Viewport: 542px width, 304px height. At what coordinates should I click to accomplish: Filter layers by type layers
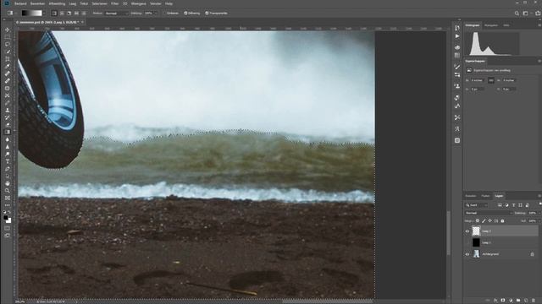[x=513, y=205]
